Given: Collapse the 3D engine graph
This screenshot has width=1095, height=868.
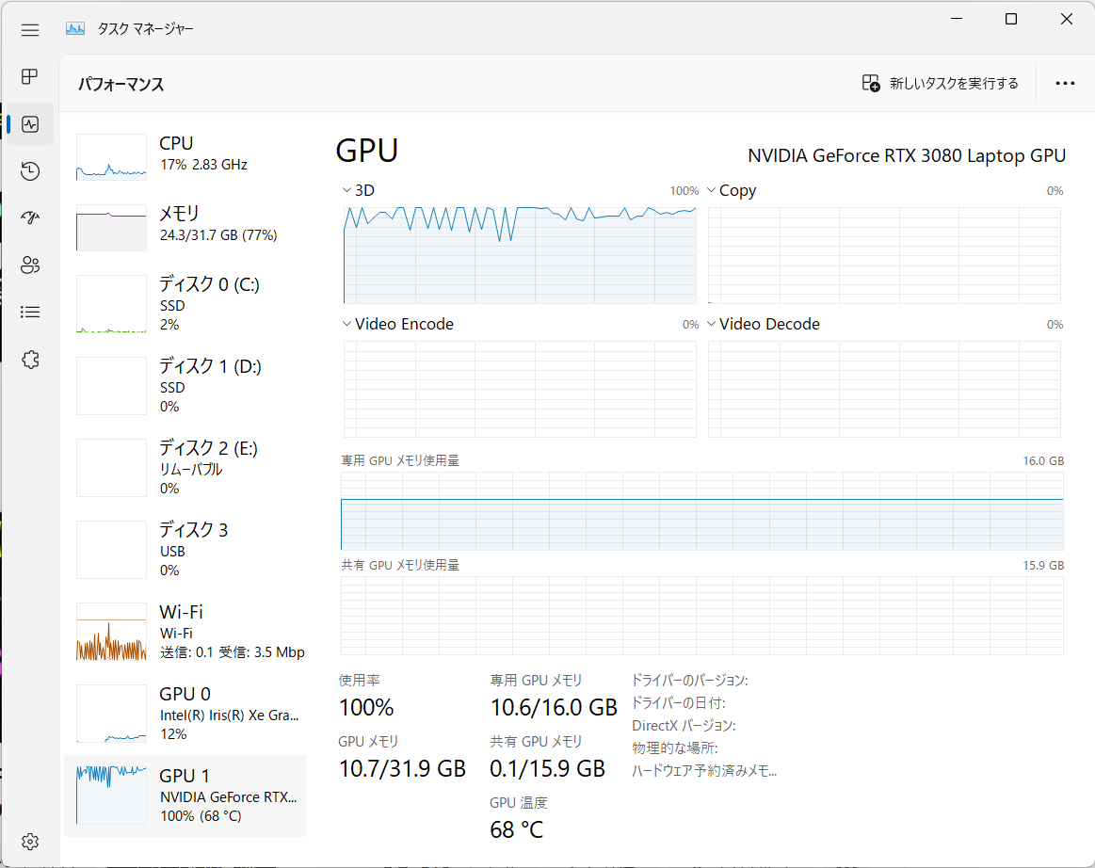Looking at the screenshot, I should tap(346, 189).
